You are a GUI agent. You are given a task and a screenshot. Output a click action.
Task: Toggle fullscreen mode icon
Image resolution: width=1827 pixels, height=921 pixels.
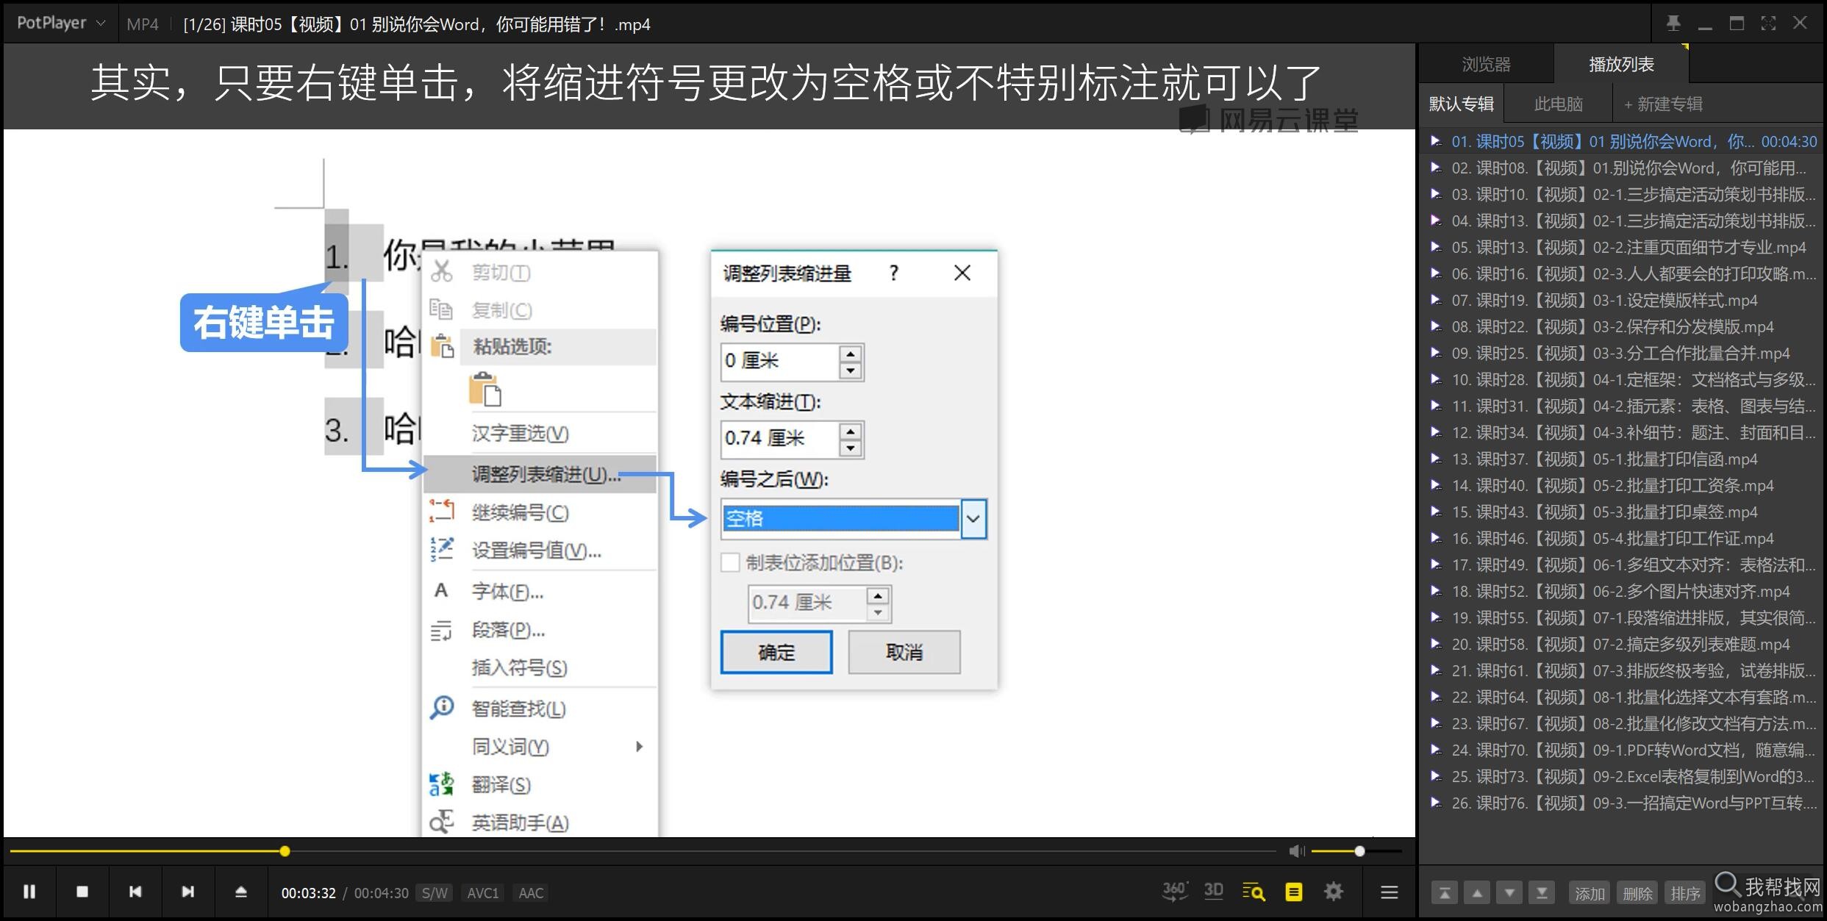(1768, 23)
